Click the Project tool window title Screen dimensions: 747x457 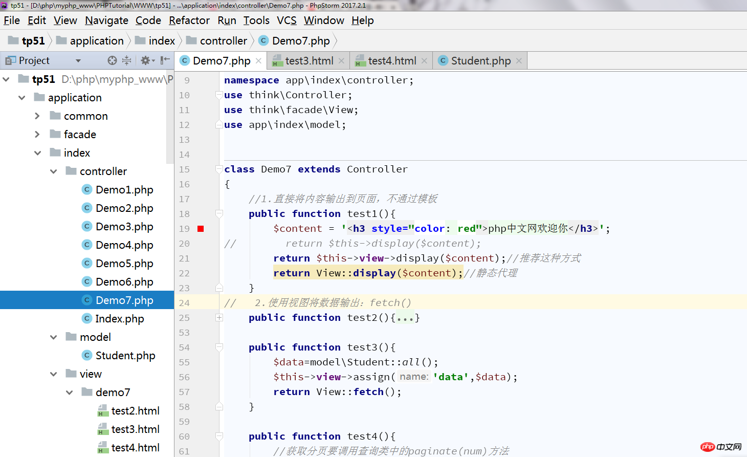pyautogui.click(x=34, y=60)
